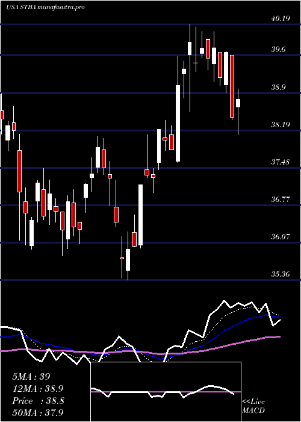Click the 36.77 price axis label
This screenshot has width=301, height=422.
(x=281, y=200)
